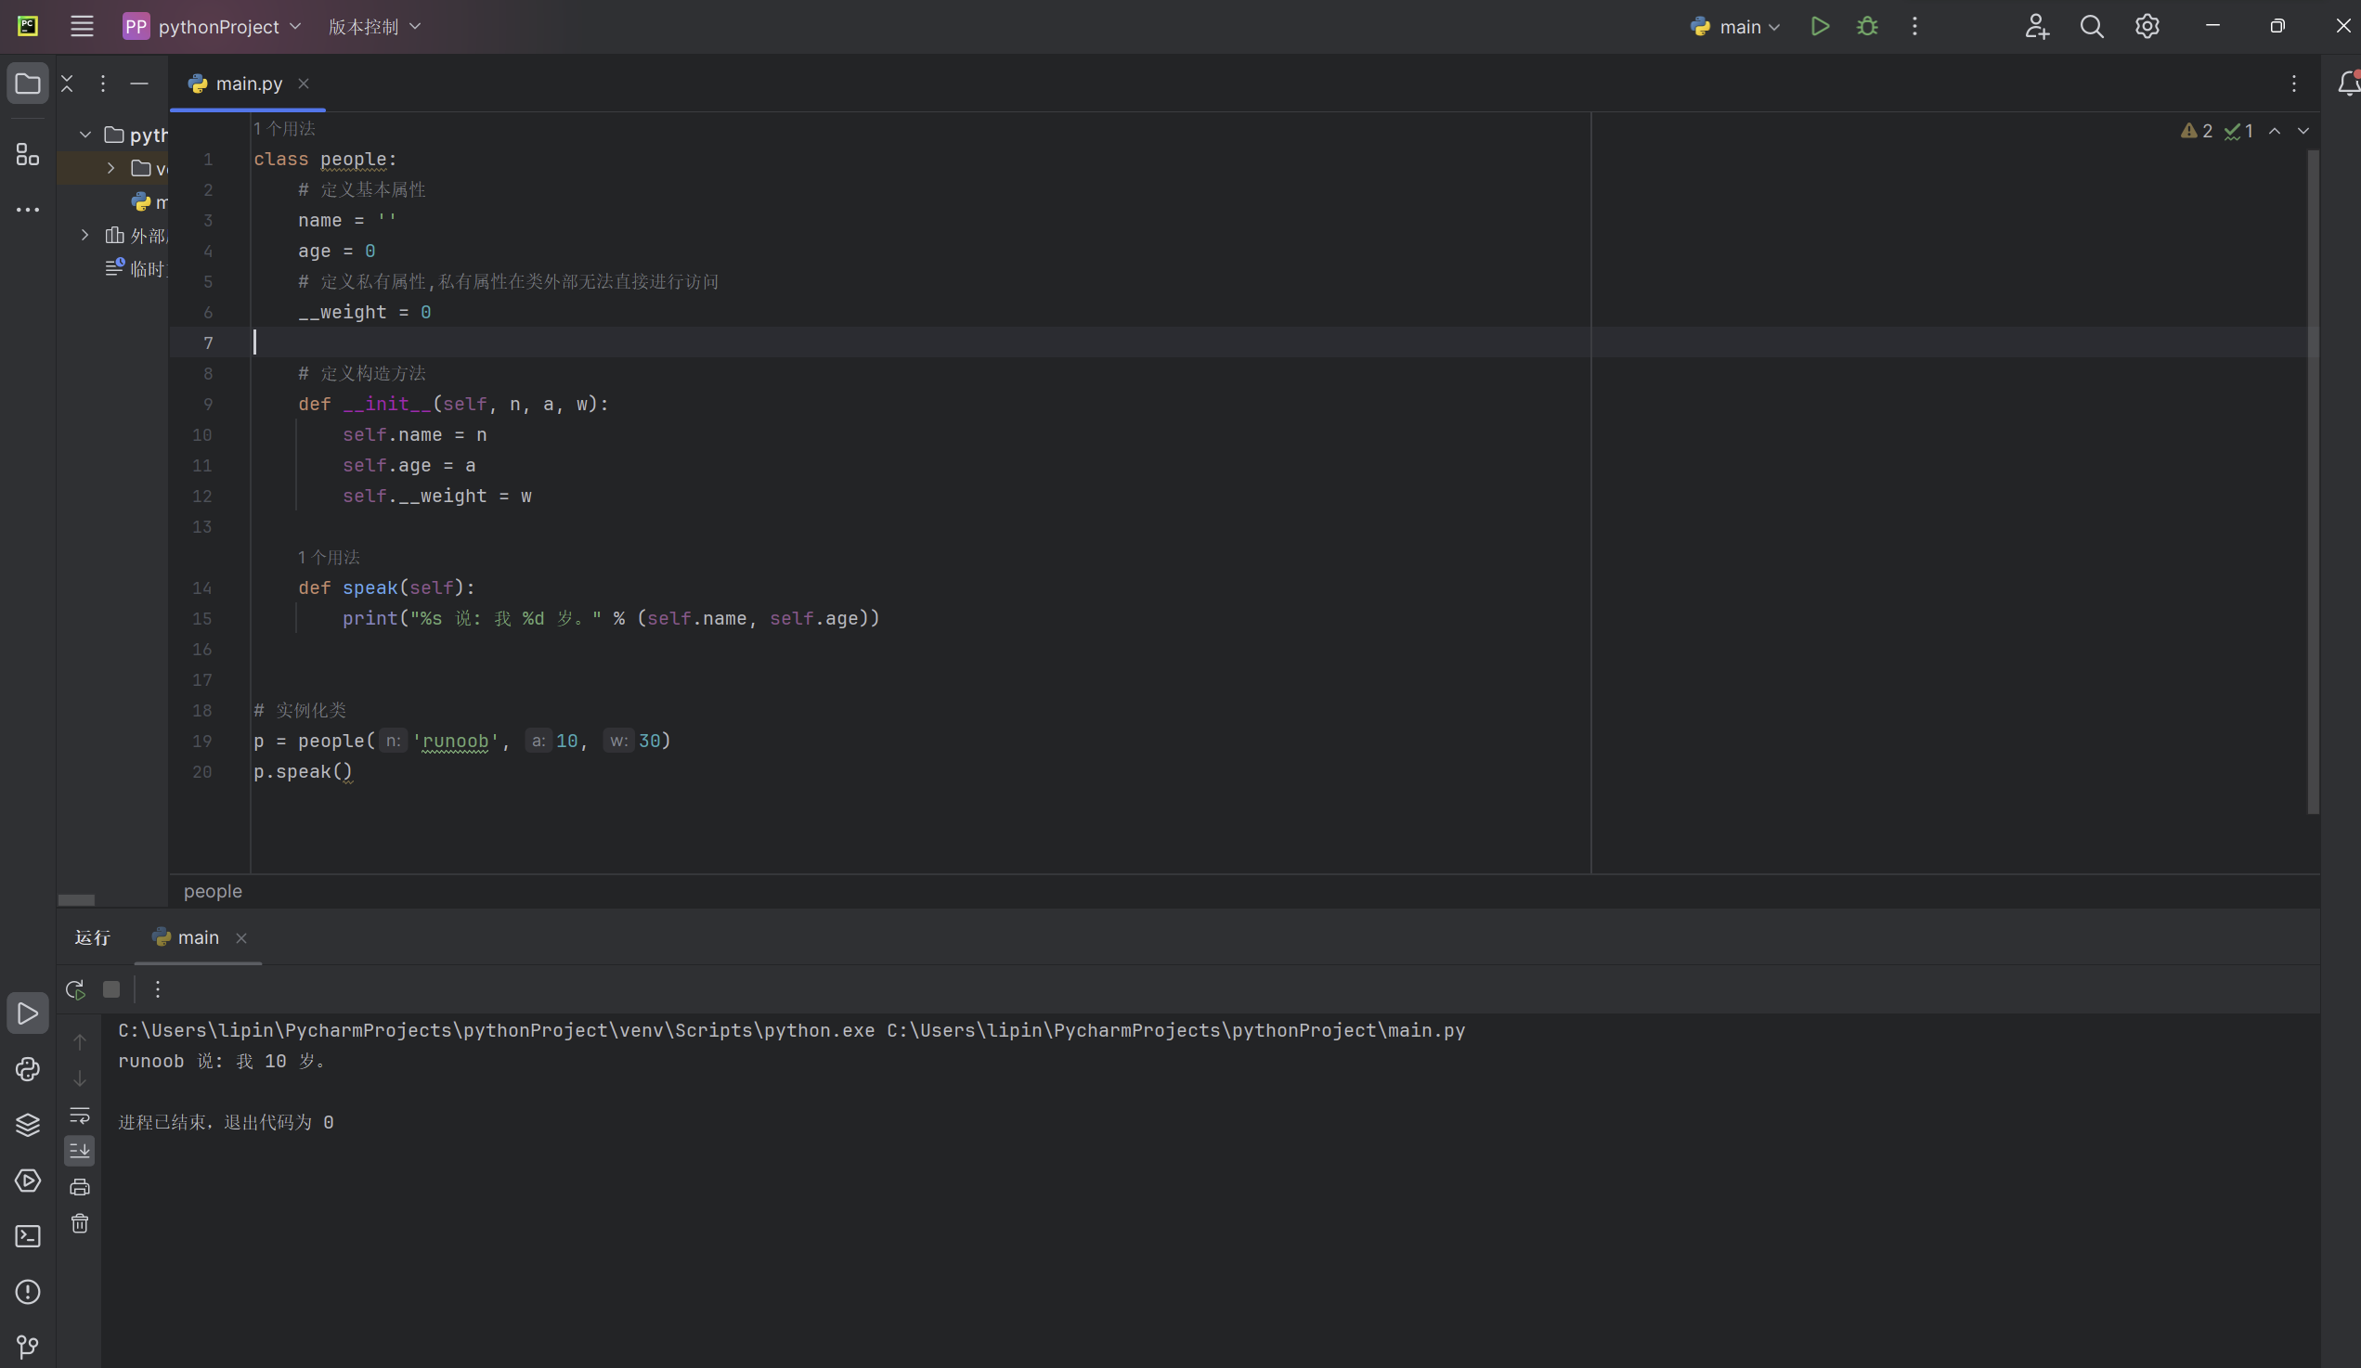Open the Structure tool window icon

tap(27, 153)
